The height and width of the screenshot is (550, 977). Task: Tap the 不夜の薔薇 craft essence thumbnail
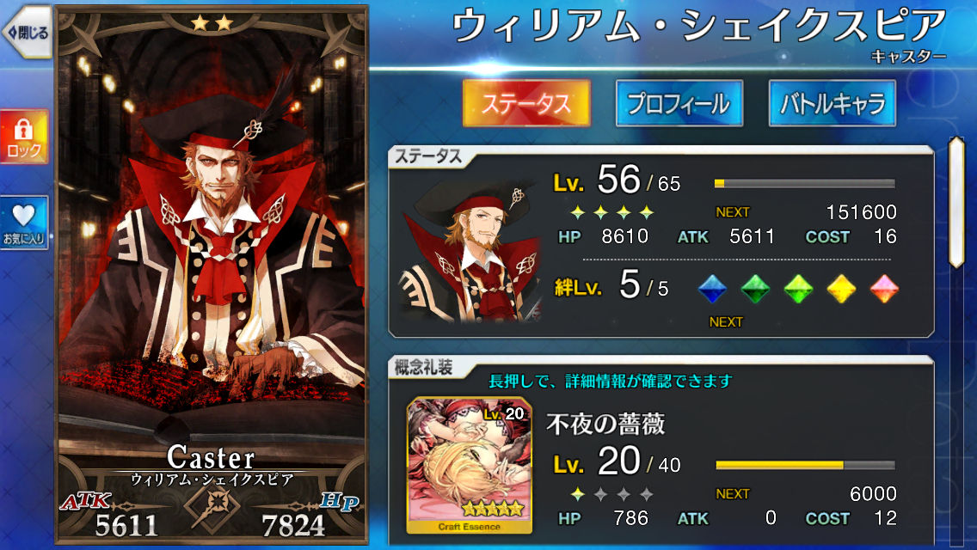pyautogui.click(x=470, y=466)
